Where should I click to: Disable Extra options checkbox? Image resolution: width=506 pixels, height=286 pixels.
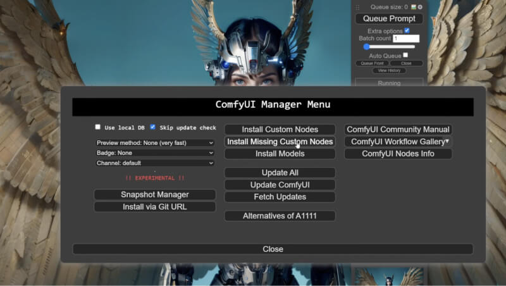[x=407, y=30]
